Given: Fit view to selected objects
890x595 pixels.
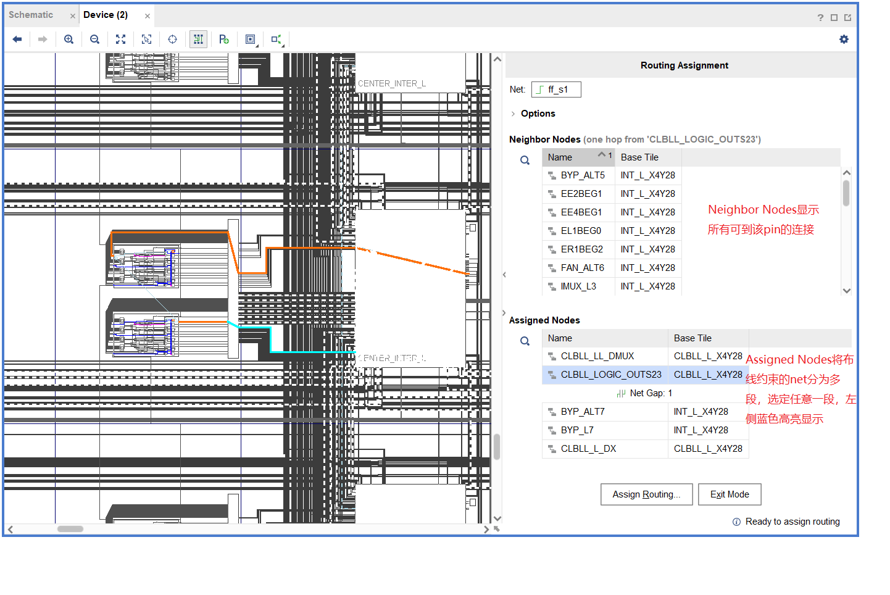Looking at the screenshot, I should 146,40.
